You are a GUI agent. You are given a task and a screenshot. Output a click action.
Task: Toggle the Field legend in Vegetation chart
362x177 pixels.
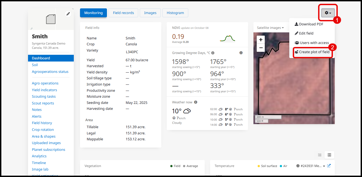point(175,166)
